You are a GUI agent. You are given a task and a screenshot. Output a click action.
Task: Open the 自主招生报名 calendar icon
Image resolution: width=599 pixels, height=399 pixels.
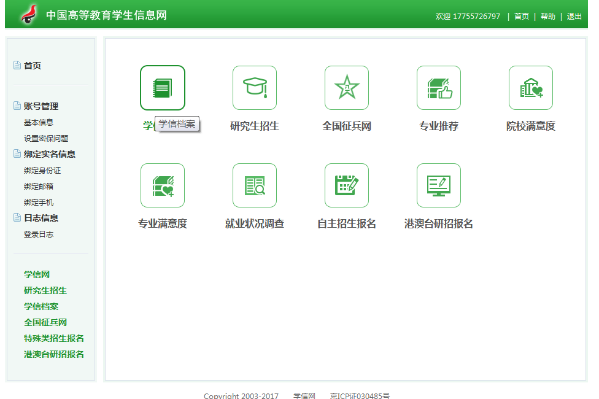click(x=347, y=185)
